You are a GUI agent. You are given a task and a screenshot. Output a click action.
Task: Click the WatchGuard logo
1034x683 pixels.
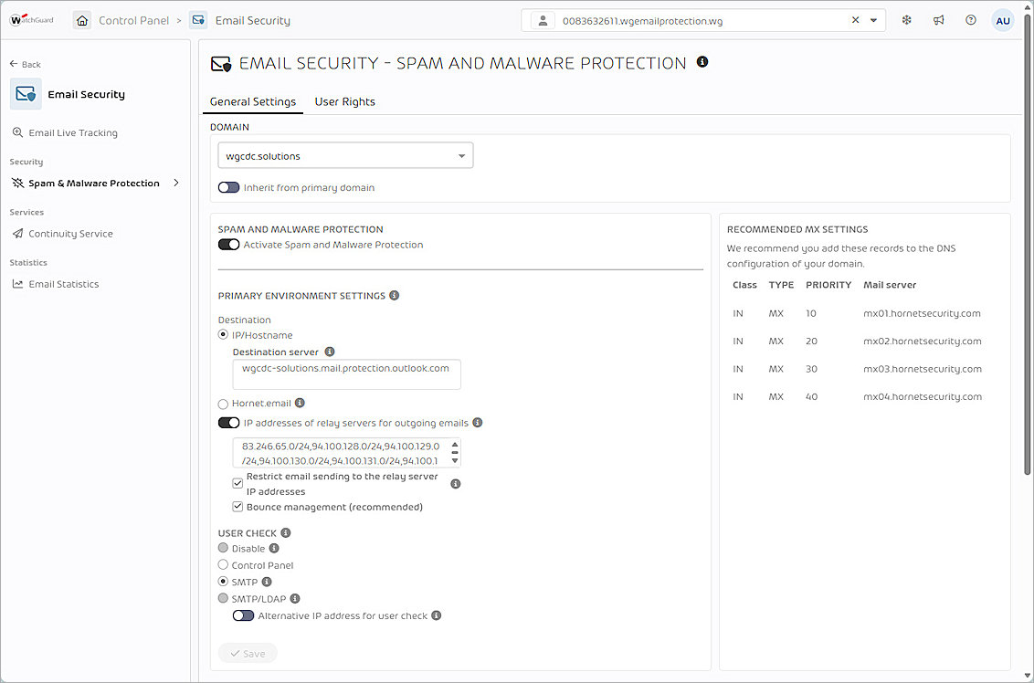click(27, 18)
